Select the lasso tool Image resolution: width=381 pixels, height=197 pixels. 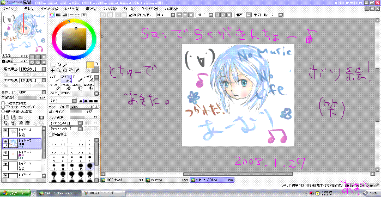pos(59,65)
